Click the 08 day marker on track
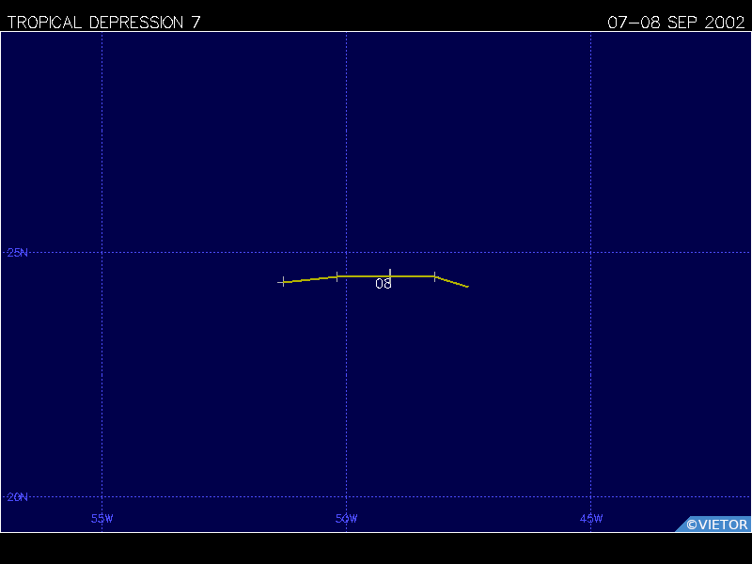Image resolution: width=752 pixels, height=564 pixels. click(384, 284)
